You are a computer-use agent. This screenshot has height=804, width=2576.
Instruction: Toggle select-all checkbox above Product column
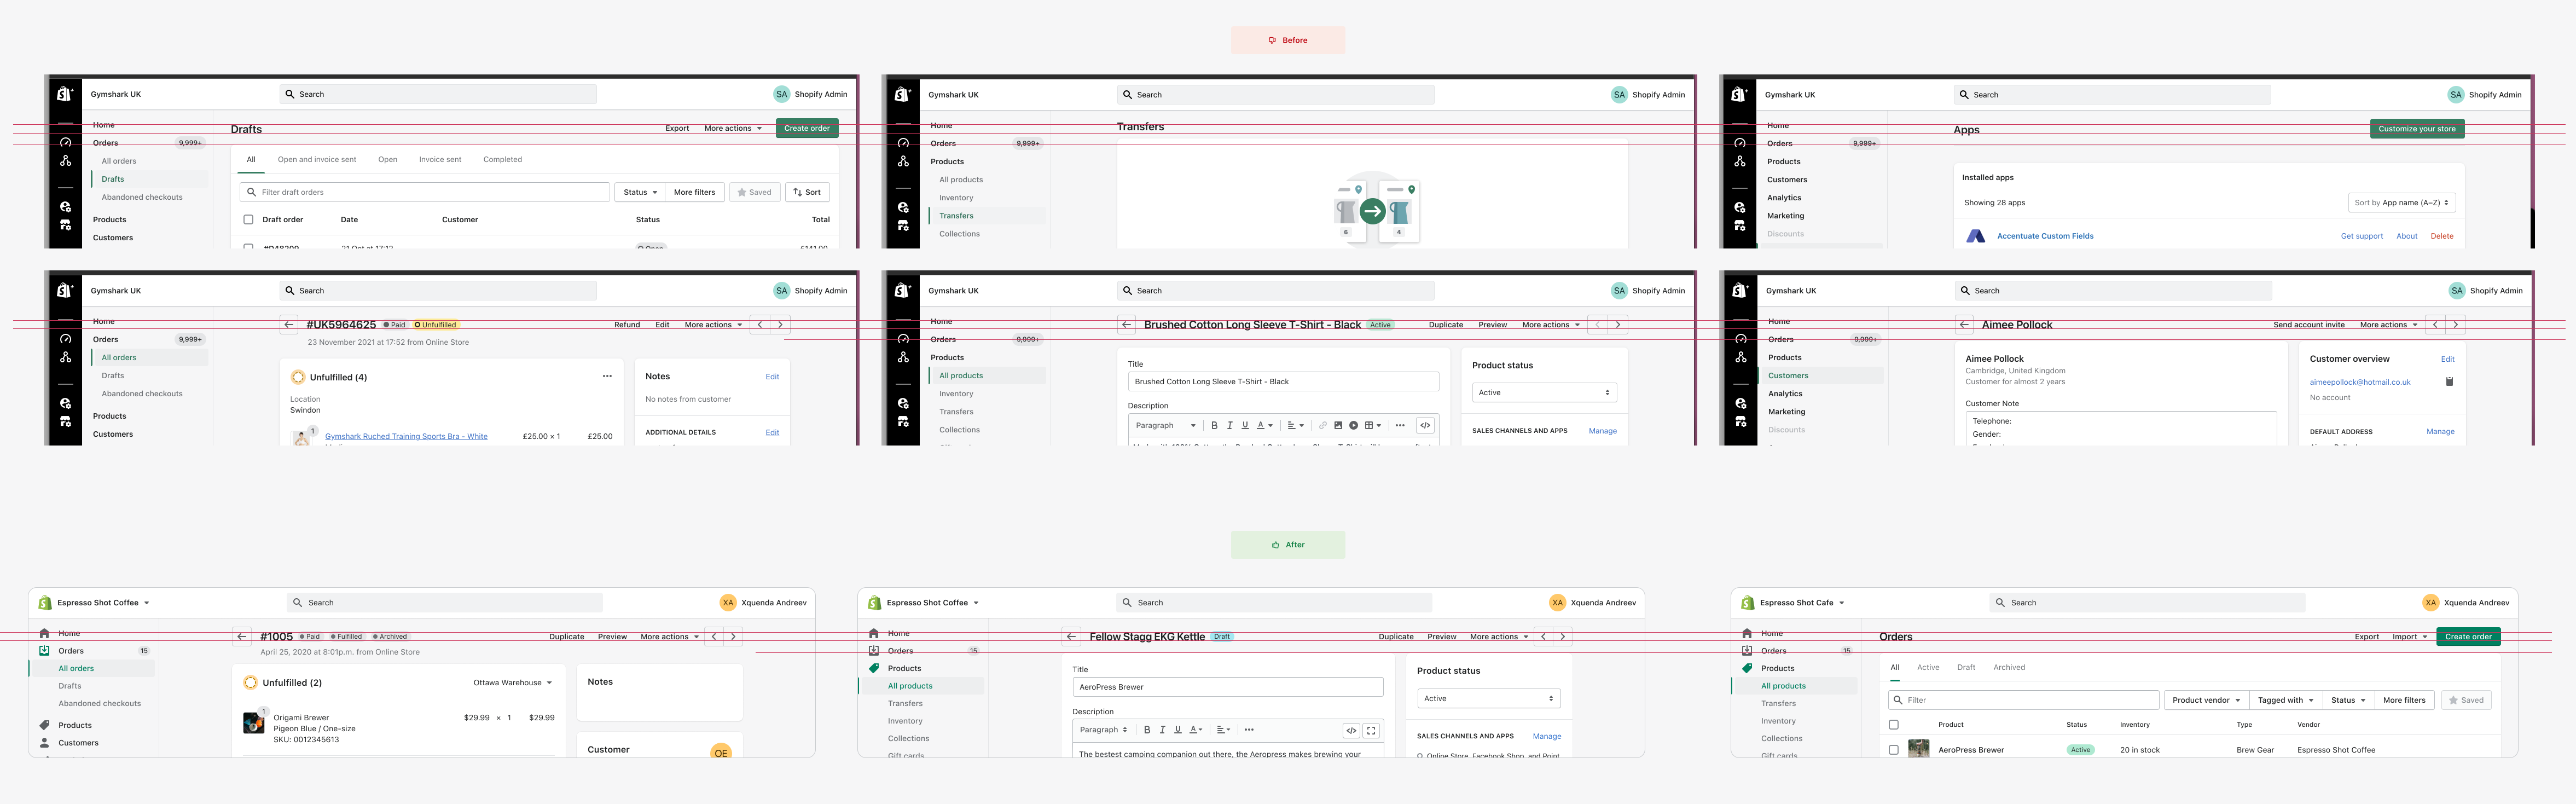1893,724
